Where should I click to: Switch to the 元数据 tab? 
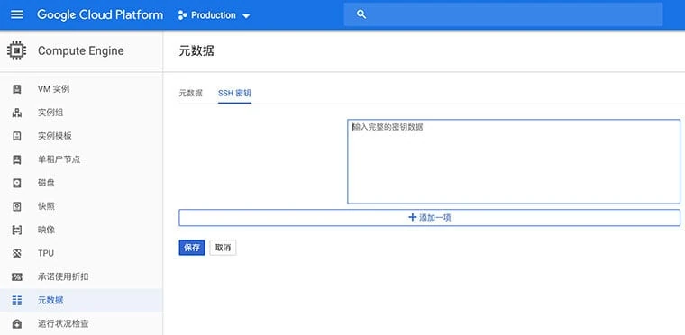[x=191, y=93]
